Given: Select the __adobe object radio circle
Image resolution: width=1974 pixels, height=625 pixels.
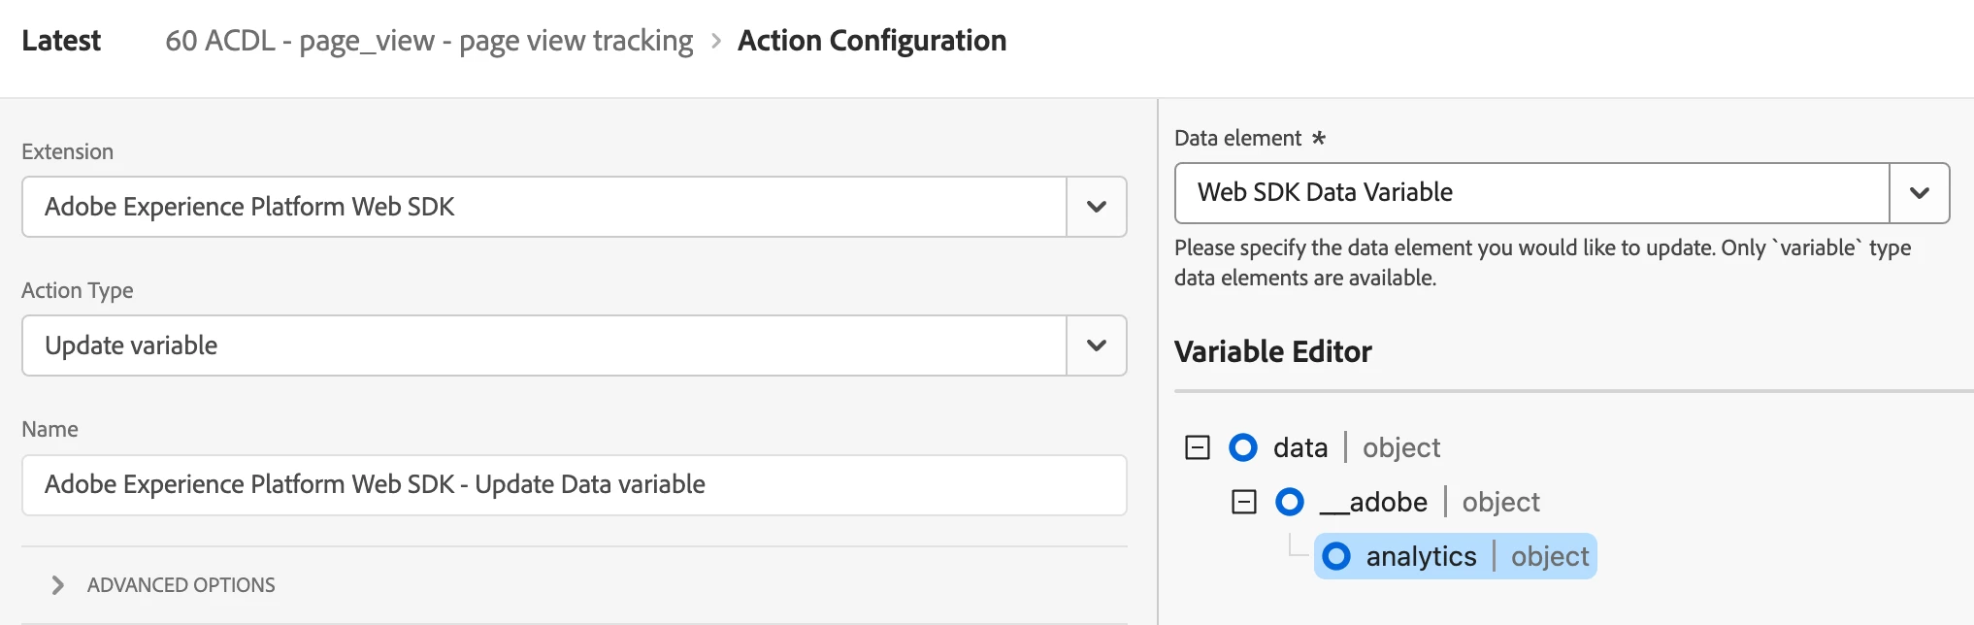Looking at the screenshot, I should click(1290, 502).
